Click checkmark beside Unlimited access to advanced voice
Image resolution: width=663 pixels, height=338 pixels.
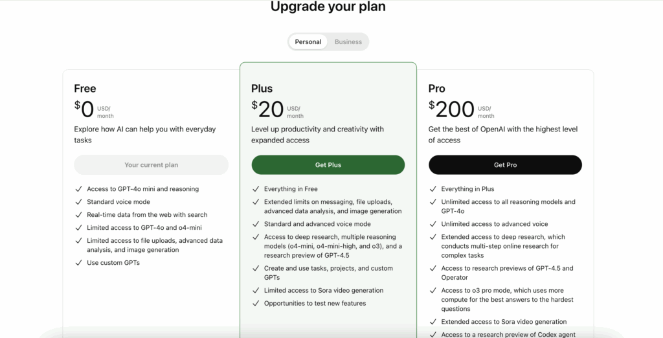click(433, 224)
